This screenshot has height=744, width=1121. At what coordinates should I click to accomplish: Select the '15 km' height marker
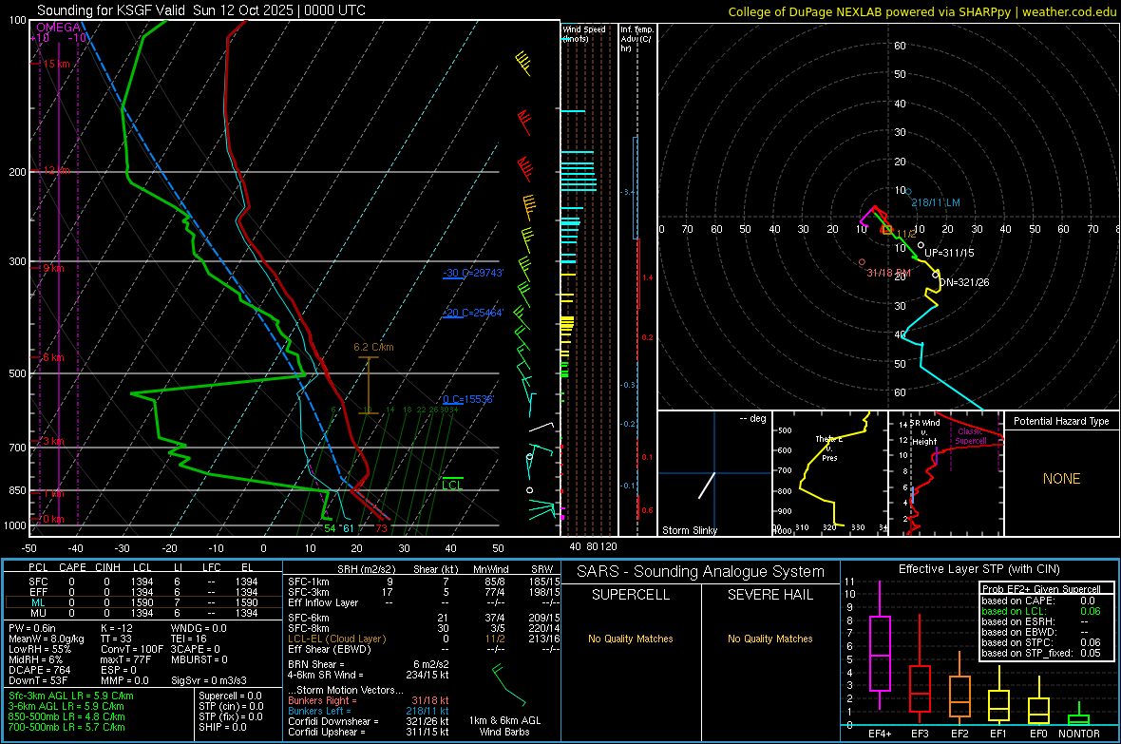[x=56, y=64]
